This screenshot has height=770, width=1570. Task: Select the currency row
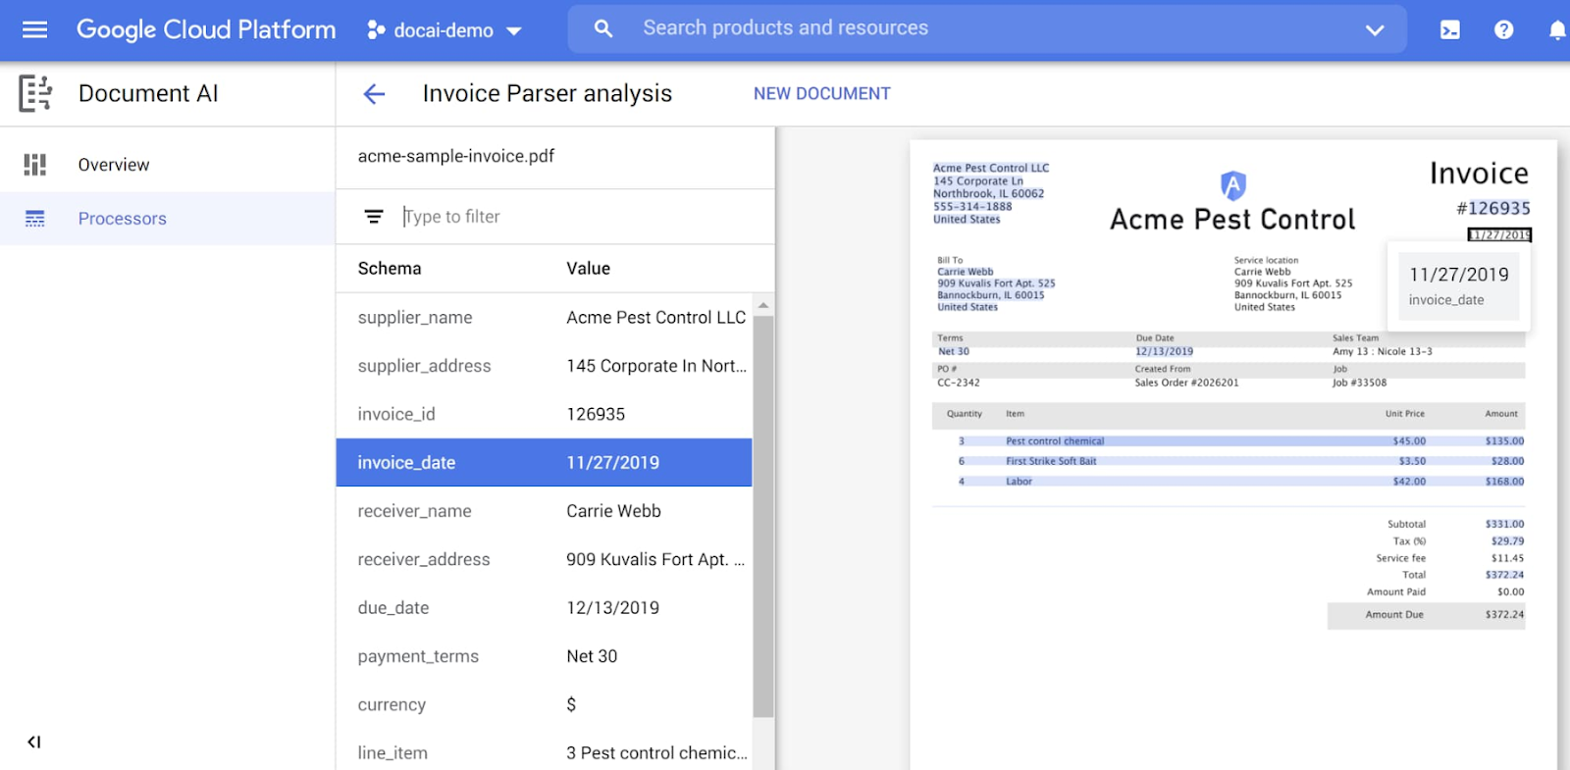[x=545, y=704]
